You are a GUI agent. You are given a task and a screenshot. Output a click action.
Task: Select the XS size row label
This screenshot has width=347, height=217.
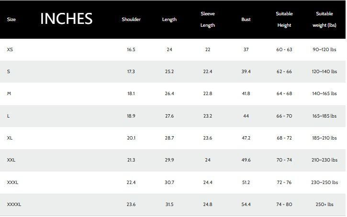coord(10,50)
